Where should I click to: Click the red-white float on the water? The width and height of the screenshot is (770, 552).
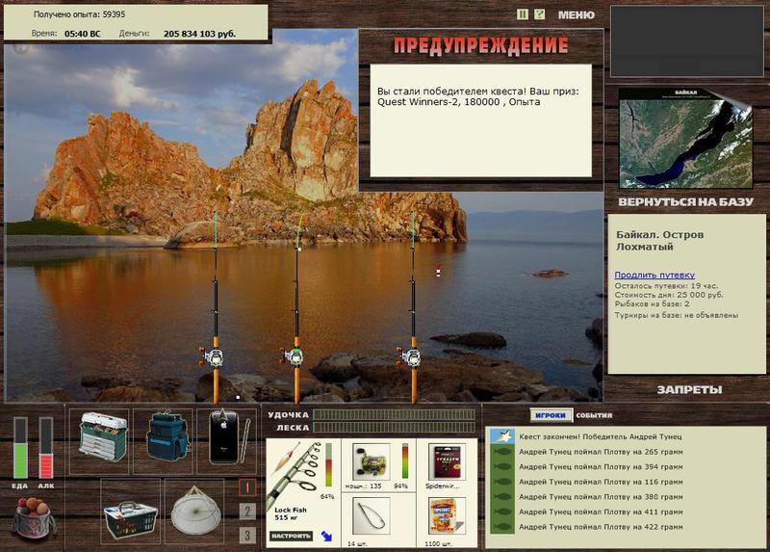(438, 271)
